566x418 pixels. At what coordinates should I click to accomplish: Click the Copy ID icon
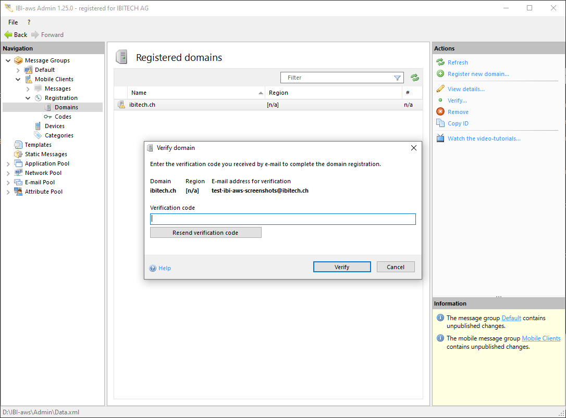point(440,123)
